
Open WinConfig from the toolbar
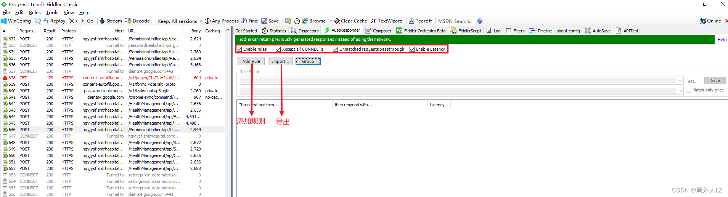16,21
